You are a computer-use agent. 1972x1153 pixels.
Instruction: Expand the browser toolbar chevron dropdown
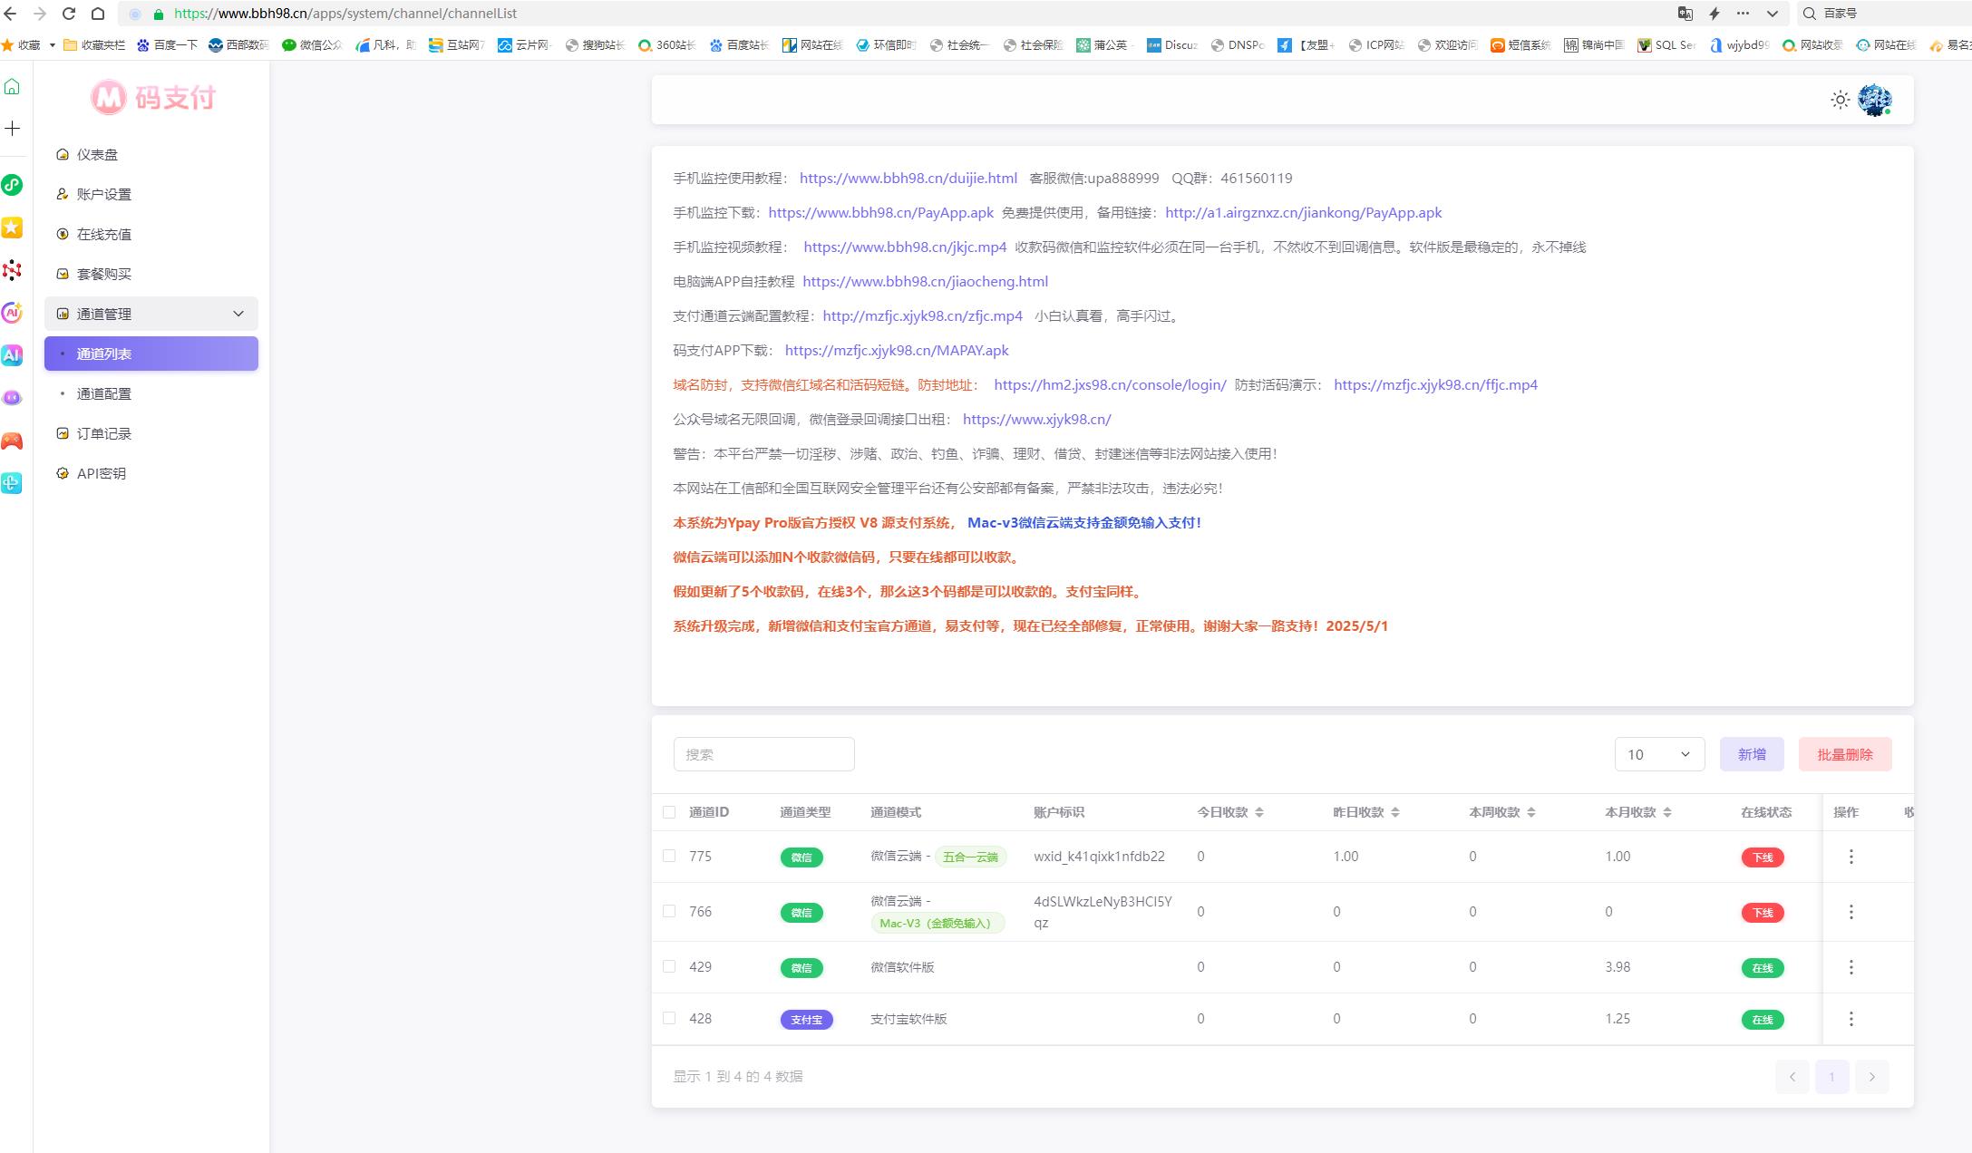[1772, 14]
